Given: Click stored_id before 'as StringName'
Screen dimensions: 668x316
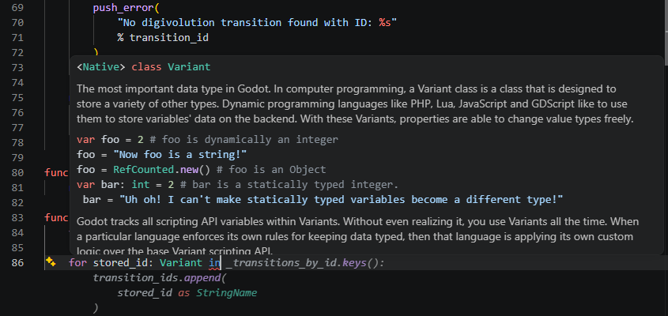Looking at the screenshot, I should (145, 293).
